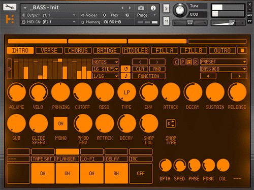This screenshot has height=190, width=254.
Task: Select the INTRO pattern tab
Action: point(20,50)
